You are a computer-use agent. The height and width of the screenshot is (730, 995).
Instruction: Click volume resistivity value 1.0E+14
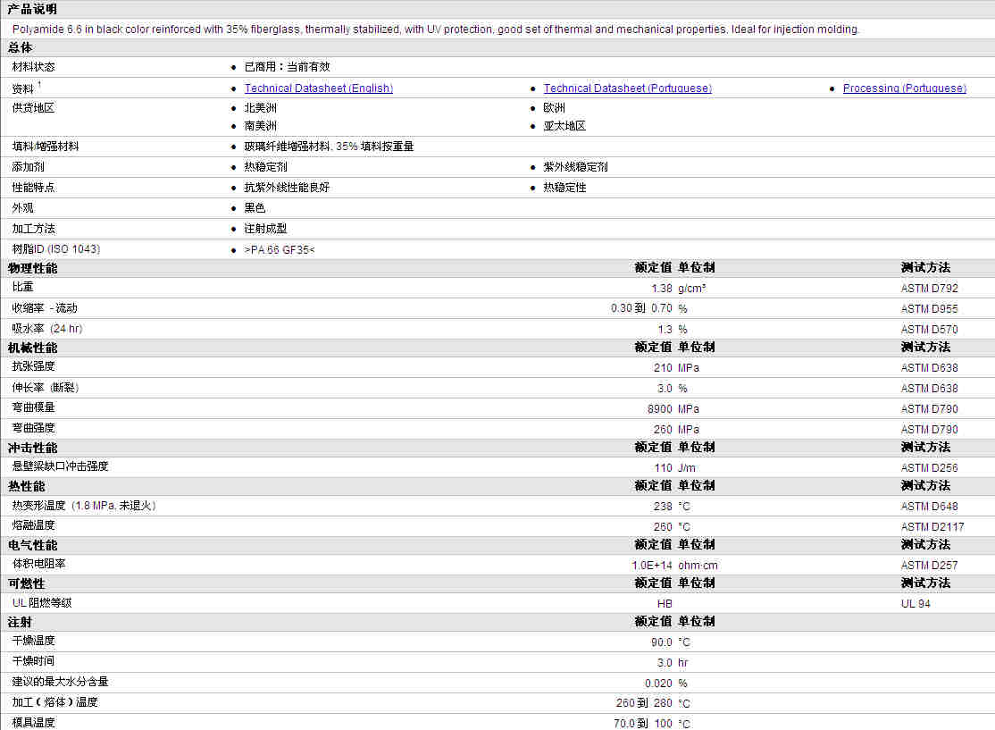click(652, 565)
